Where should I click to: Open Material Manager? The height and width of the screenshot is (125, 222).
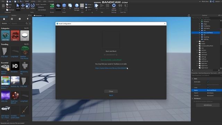tap(77, 7)
